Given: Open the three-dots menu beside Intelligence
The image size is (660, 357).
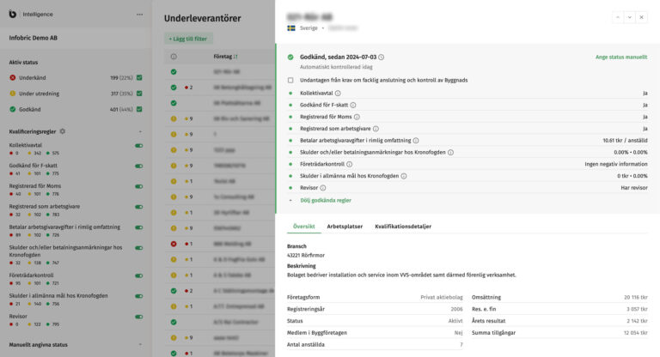Looking at the screenshot, I should (x=139, y=15).
